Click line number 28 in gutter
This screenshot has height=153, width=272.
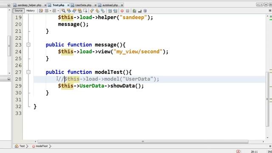coord(18,79)
